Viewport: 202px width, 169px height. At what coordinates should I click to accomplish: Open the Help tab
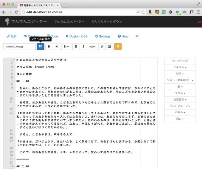(x=123, y=36)
